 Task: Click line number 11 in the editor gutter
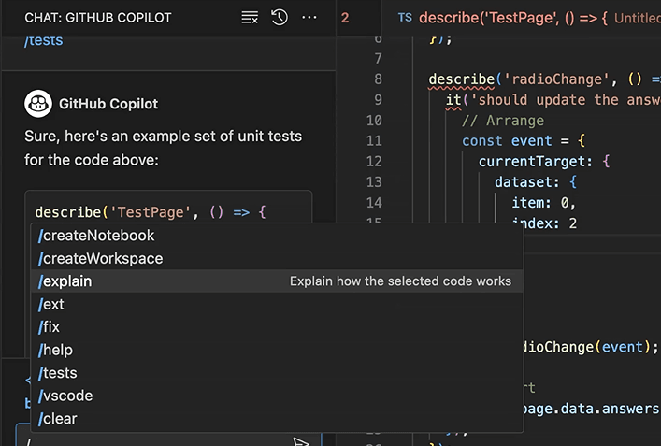[x=374, y=141]
